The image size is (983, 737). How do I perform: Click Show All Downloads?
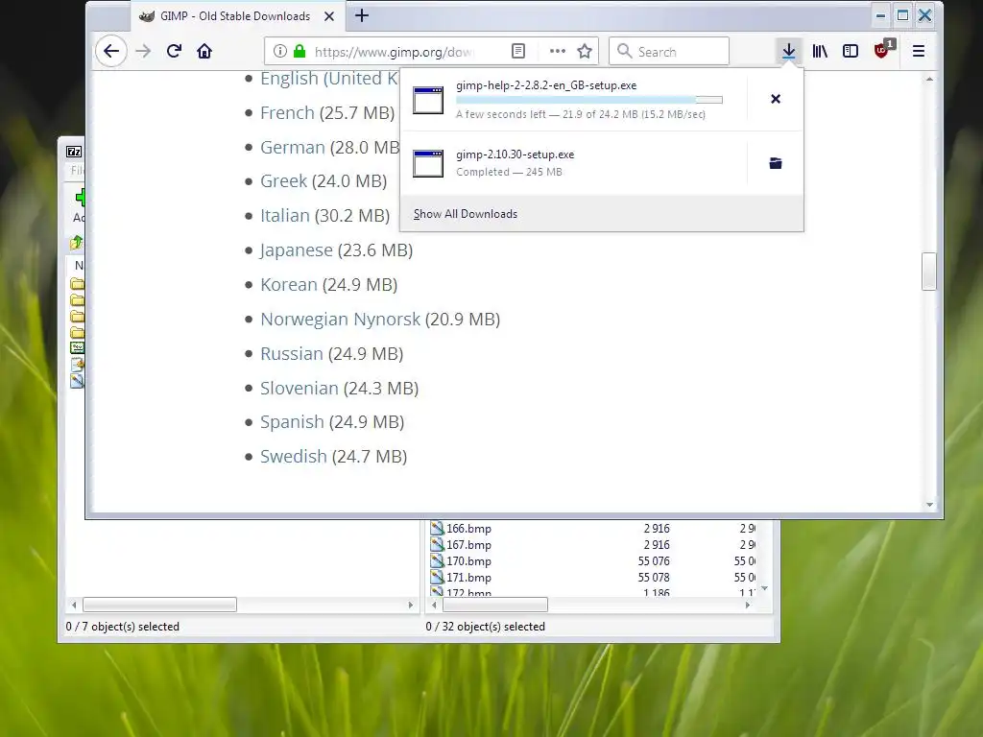tap(466, 214)
